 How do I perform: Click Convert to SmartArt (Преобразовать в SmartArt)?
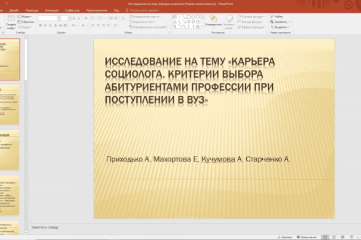[148, 27]
